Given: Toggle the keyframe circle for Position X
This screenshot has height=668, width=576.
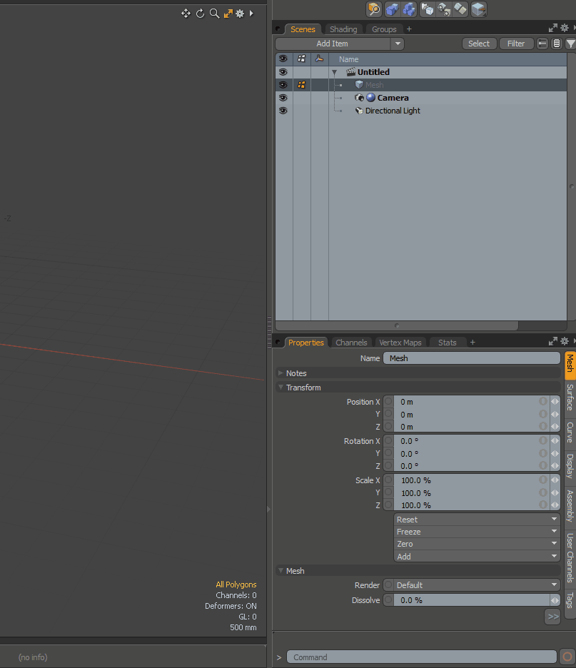Looking at the screenshot, I should [x=388, y=401].
